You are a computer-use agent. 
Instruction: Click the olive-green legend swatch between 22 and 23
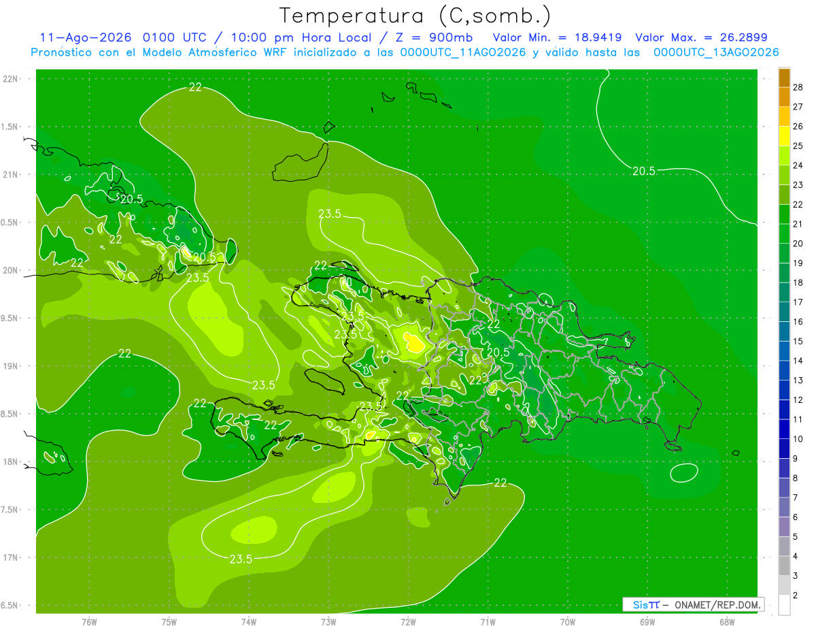[x=784, y=195]
